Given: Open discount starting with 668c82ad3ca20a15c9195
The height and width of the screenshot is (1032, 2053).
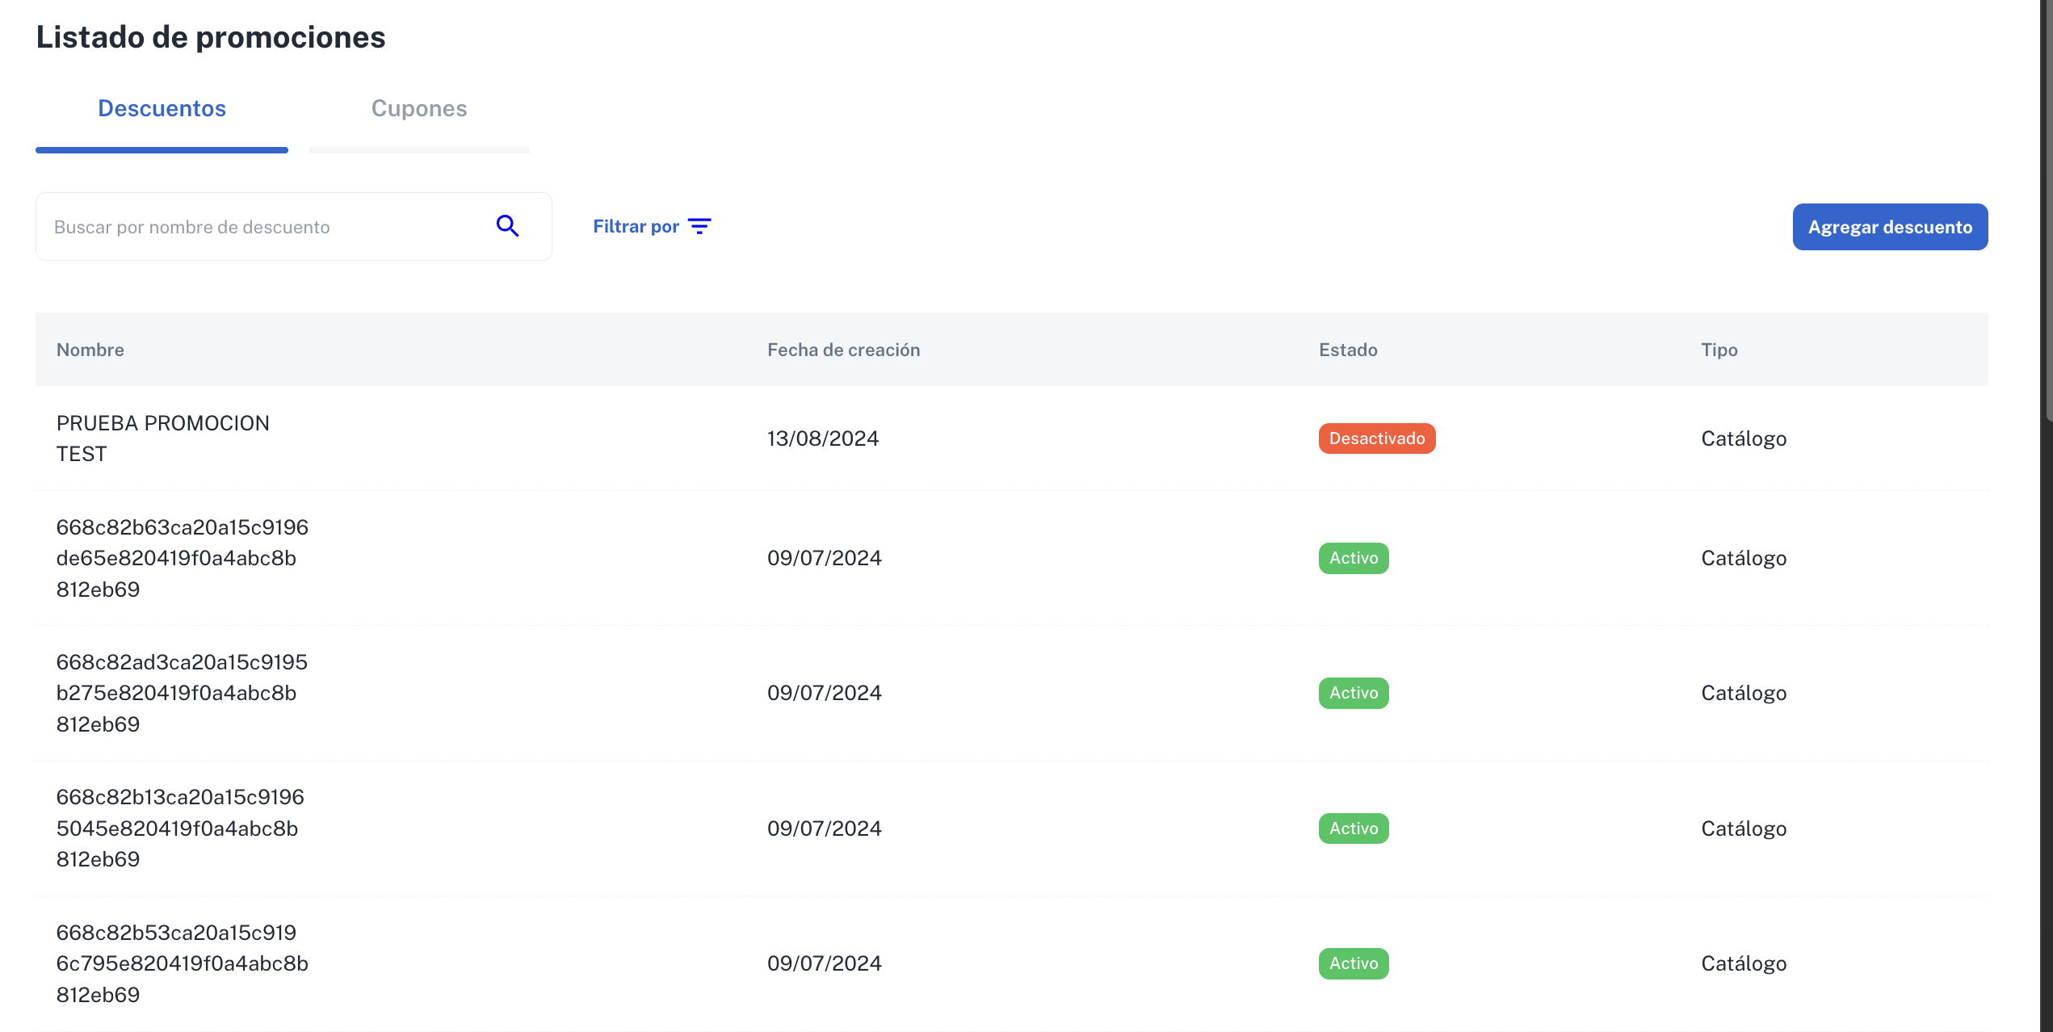Looking at the screenshot, I should pos(182,693).
